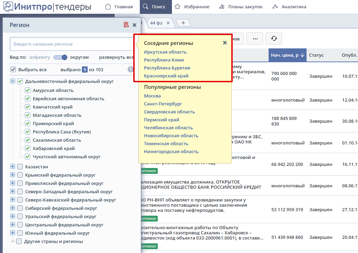The image size is (358, 253).
Task: Click the info exclamation icon
Action: coord(130,69)
